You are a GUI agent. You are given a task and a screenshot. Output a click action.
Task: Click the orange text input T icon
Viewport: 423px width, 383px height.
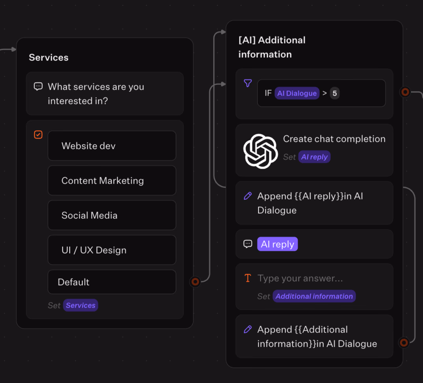[248, 278]
